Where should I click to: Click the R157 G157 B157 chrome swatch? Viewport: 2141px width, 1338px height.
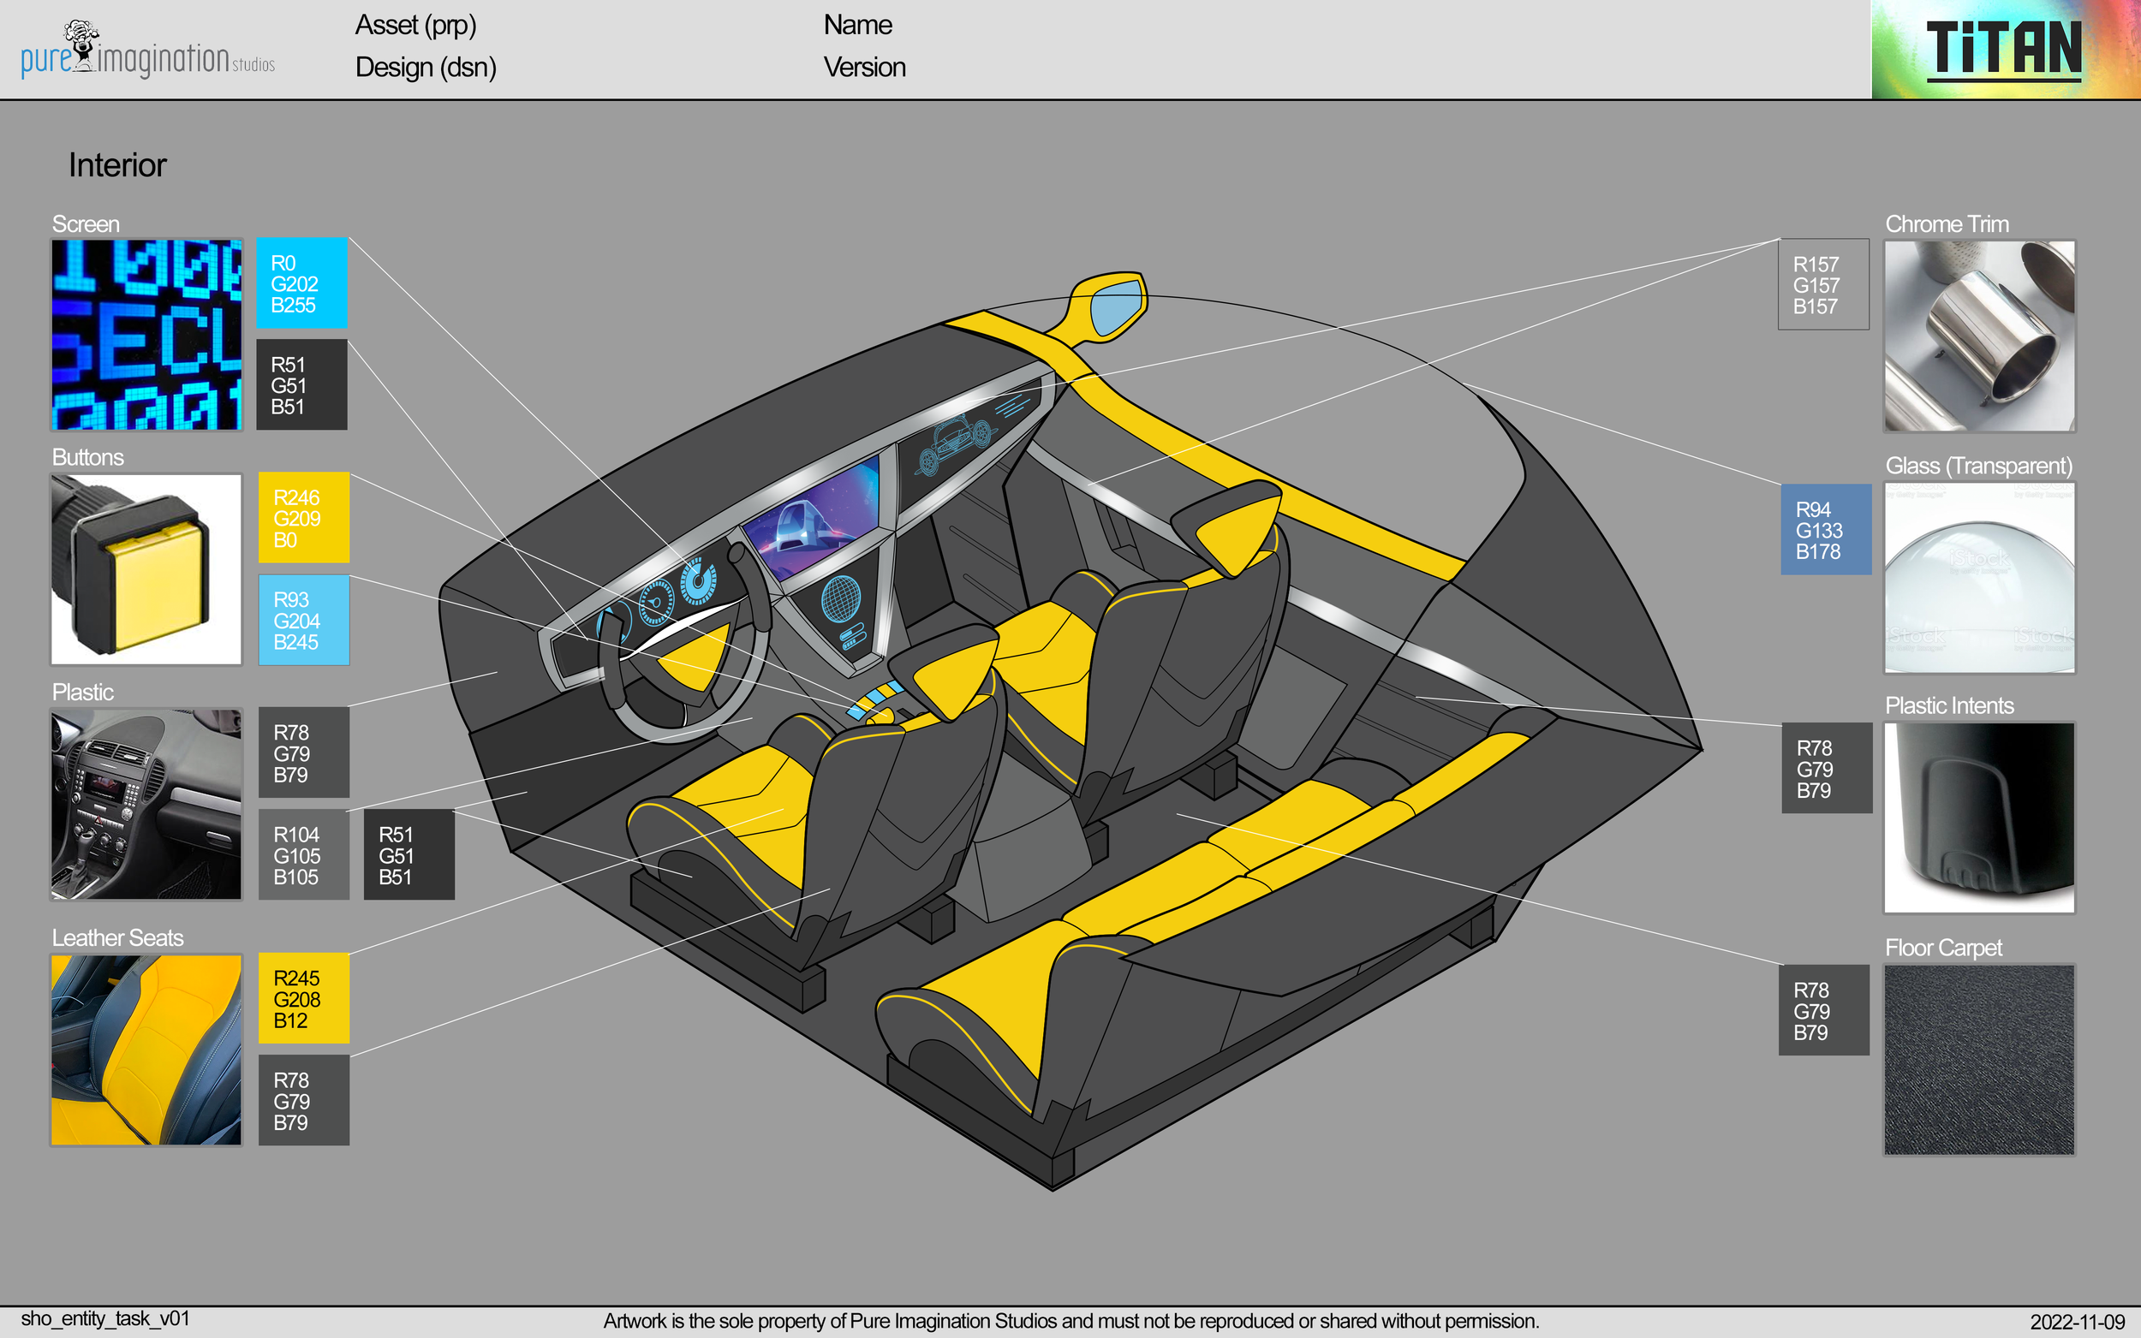click(1823, 285)
